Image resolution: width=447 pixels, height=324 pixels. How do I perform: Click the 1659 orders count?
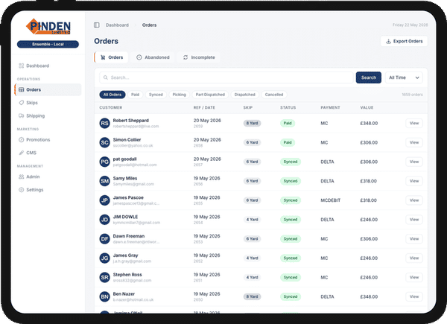click(412, 95)
